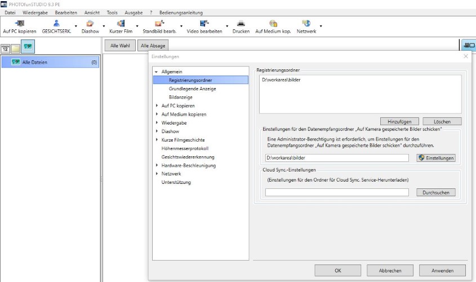
Task: Close the Einstellungen dialog
Action: point(466,56)
